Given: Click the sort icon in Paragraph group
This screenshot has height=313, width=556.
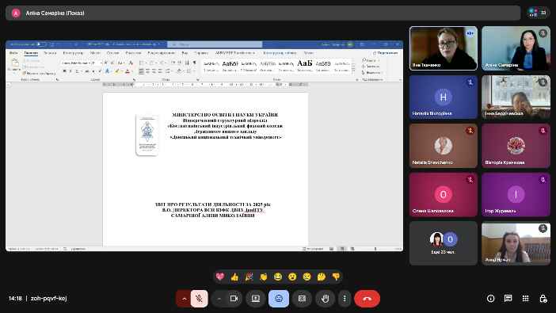Looking at the screenshot, I should [187, 63].
